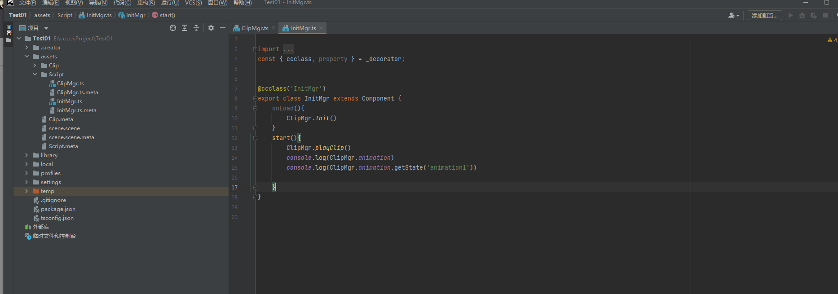Click the 添加配置... button
This screenshot has width=838, height=294.
tap(765, 15)
